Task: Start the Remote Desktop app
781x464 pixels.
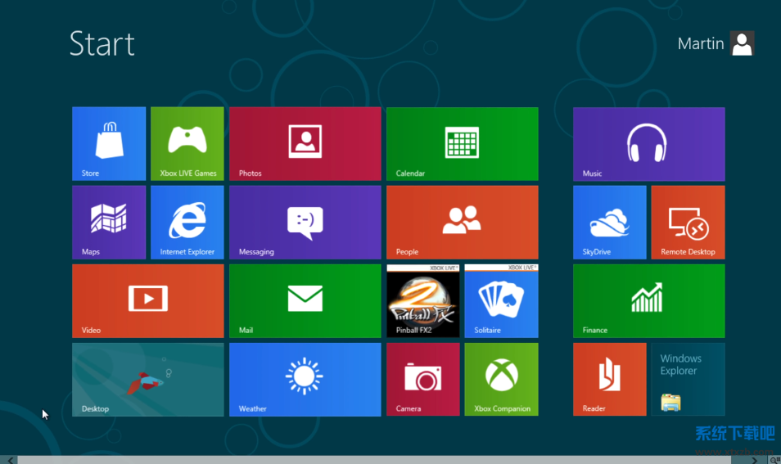Action: click(x=688, y=222)
